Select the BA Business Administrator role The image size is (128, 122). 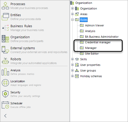point(102,37)
